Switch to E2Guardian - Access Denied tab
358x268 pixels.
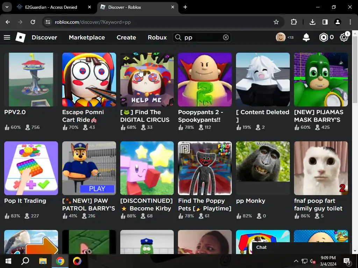[51, 7]
